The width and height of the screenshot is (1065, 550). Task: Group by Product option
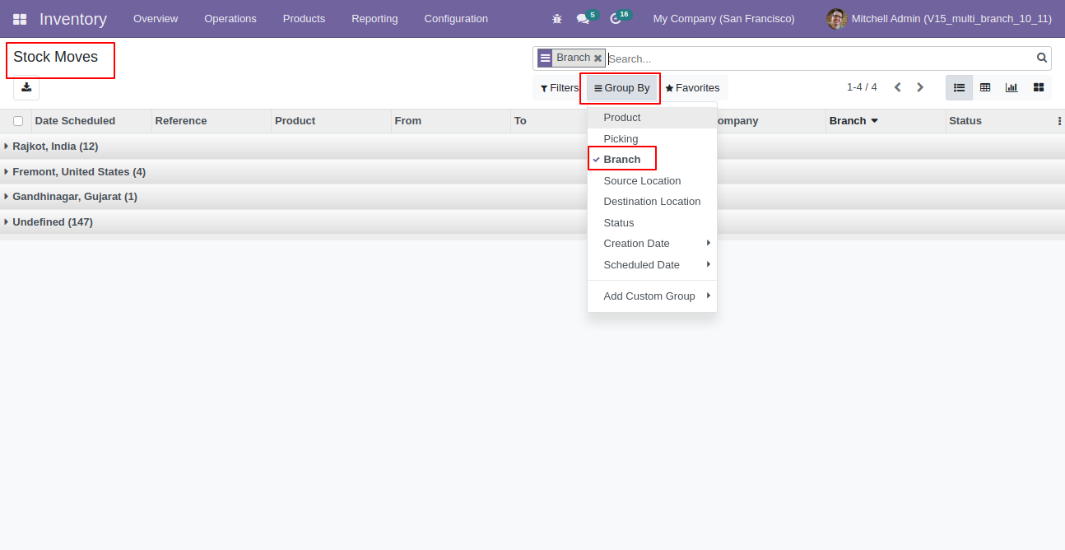652,118
